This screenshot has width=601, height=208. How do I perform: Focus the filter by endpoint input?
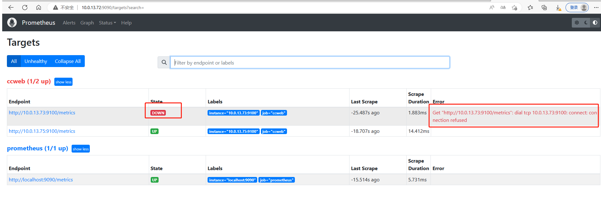pyautogui.click(x=310, y=62)
